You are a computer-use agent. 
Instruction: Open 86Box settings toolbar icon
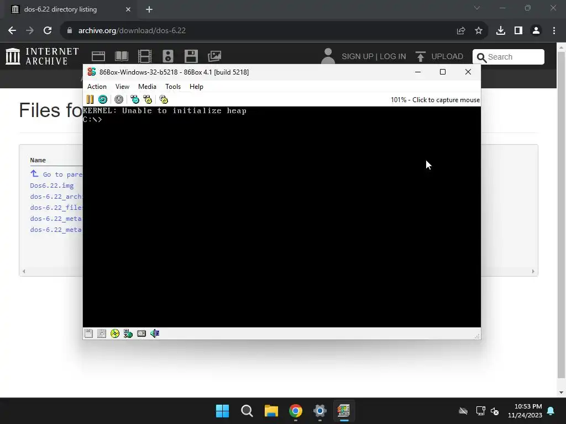[164, 99]
